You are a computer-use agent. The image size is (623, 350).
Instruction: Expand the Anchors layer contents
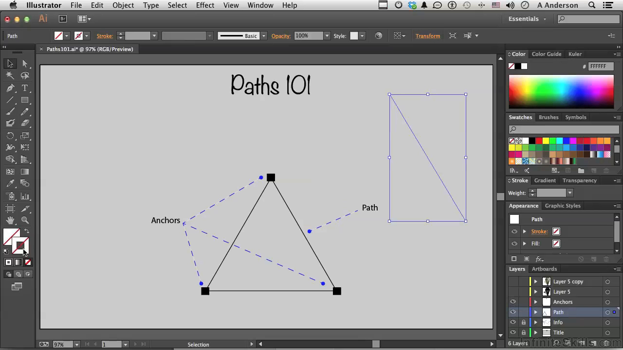click(536, 302)
